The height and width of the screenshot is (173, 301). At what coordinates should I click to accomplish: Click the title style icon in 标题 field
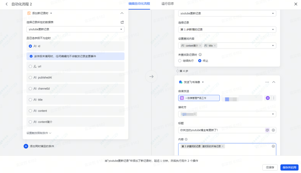(x=267, y=130)
